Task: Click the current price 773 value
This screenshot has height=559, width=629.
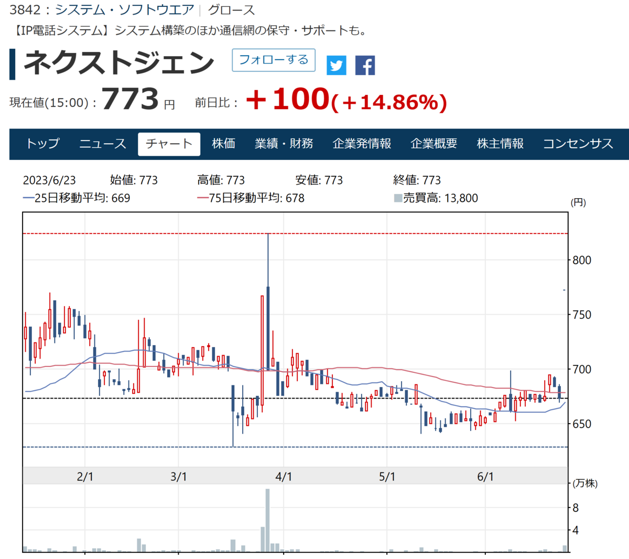Action: coord(129,99)
